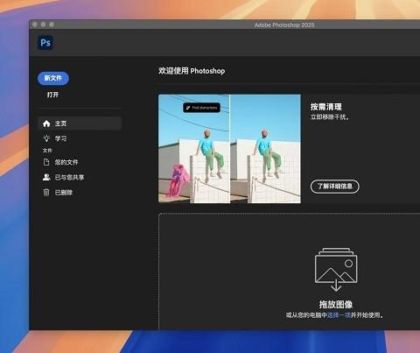Click the 选择一项 link
This screenshot has width=420, height=353.
coord(339,315)
